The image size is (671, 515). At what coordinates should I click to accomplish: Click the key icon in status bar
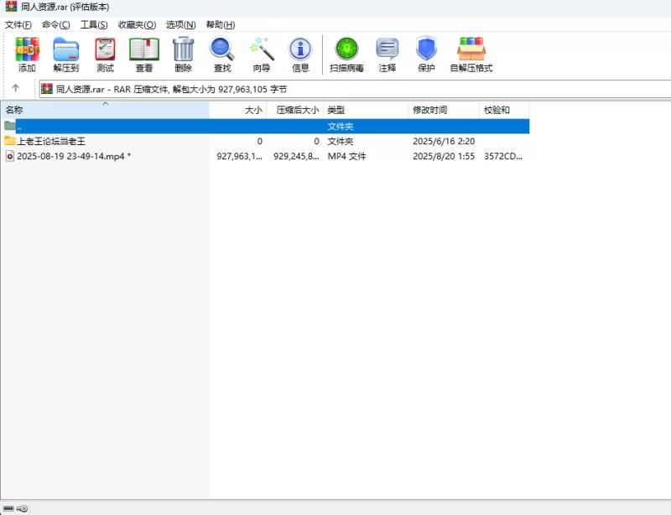(x=23, y=508)
